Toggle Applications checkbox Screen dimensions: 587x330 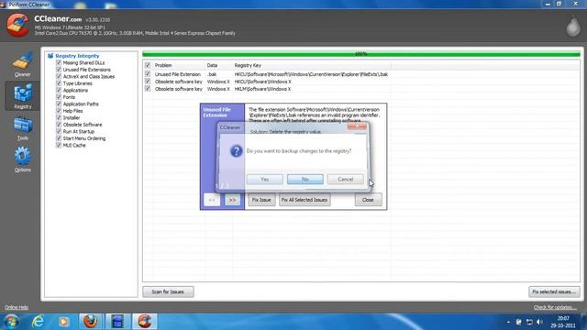(x=59, y=90)
